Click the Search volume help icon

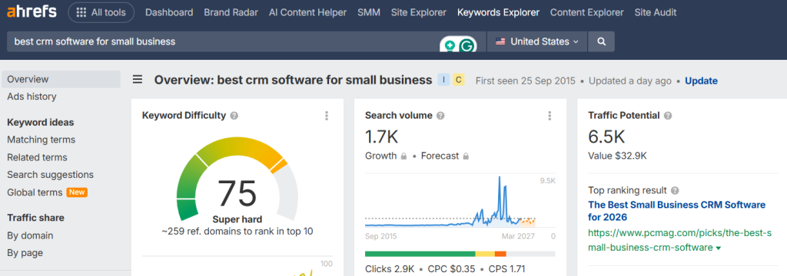pos(440,116)
